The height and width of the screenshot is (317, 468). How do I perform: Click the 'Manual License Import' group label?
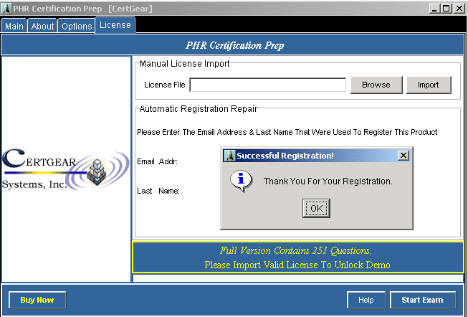pyautogui.click(x=184, y=64)
